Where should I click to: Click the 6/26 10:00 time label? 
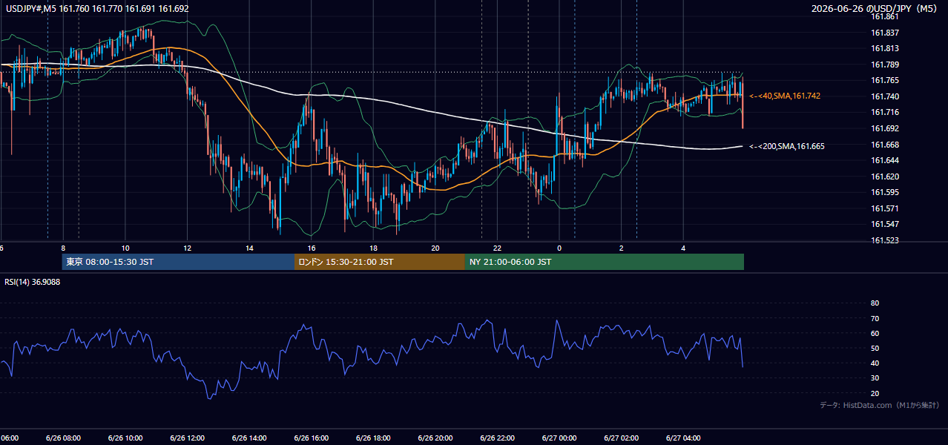pos(125,438)
